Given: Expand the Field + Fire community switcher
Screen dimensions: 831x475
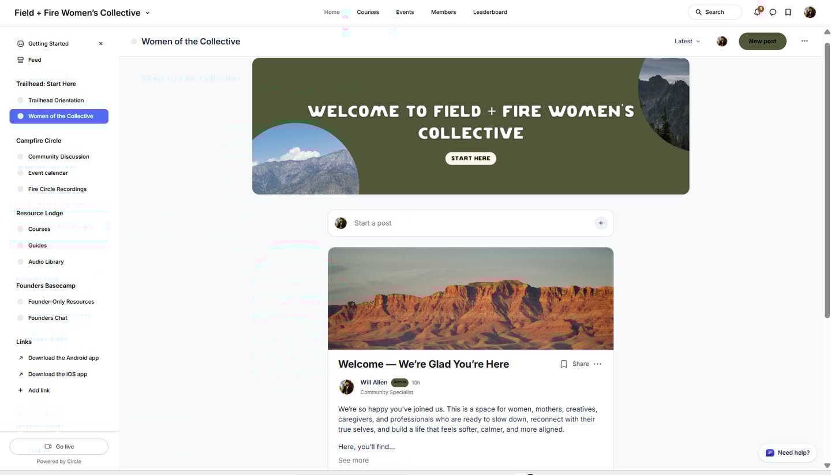Looking at the screenshot, I should click(82, 13).
